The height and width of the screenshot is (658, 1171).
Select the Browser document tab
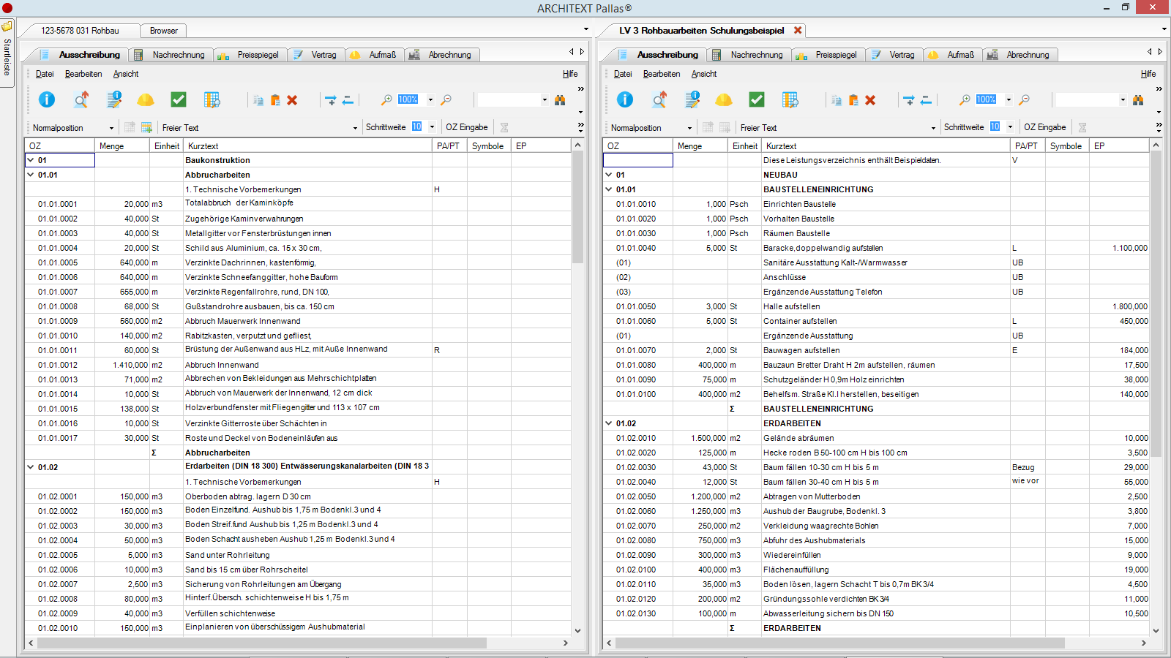tap(164, 31)
